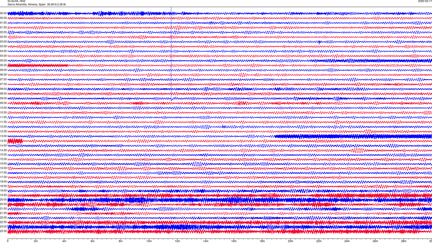
Task: Click the 26m tick label on the time axis
Action: 375,241
